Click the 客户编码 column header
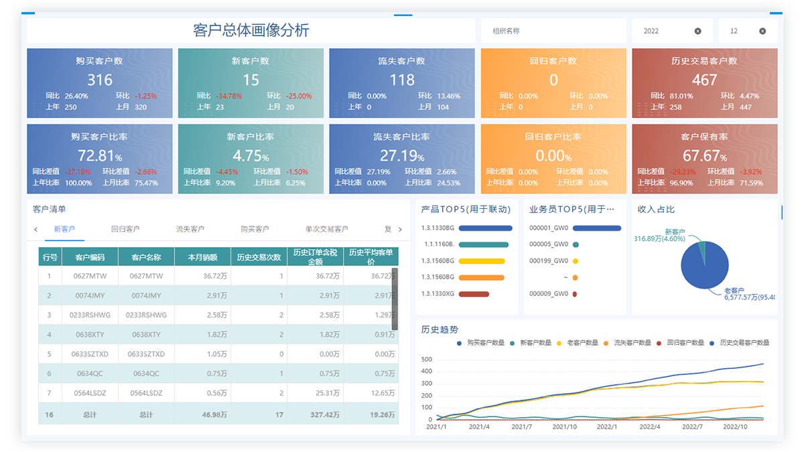 point(90,257)
